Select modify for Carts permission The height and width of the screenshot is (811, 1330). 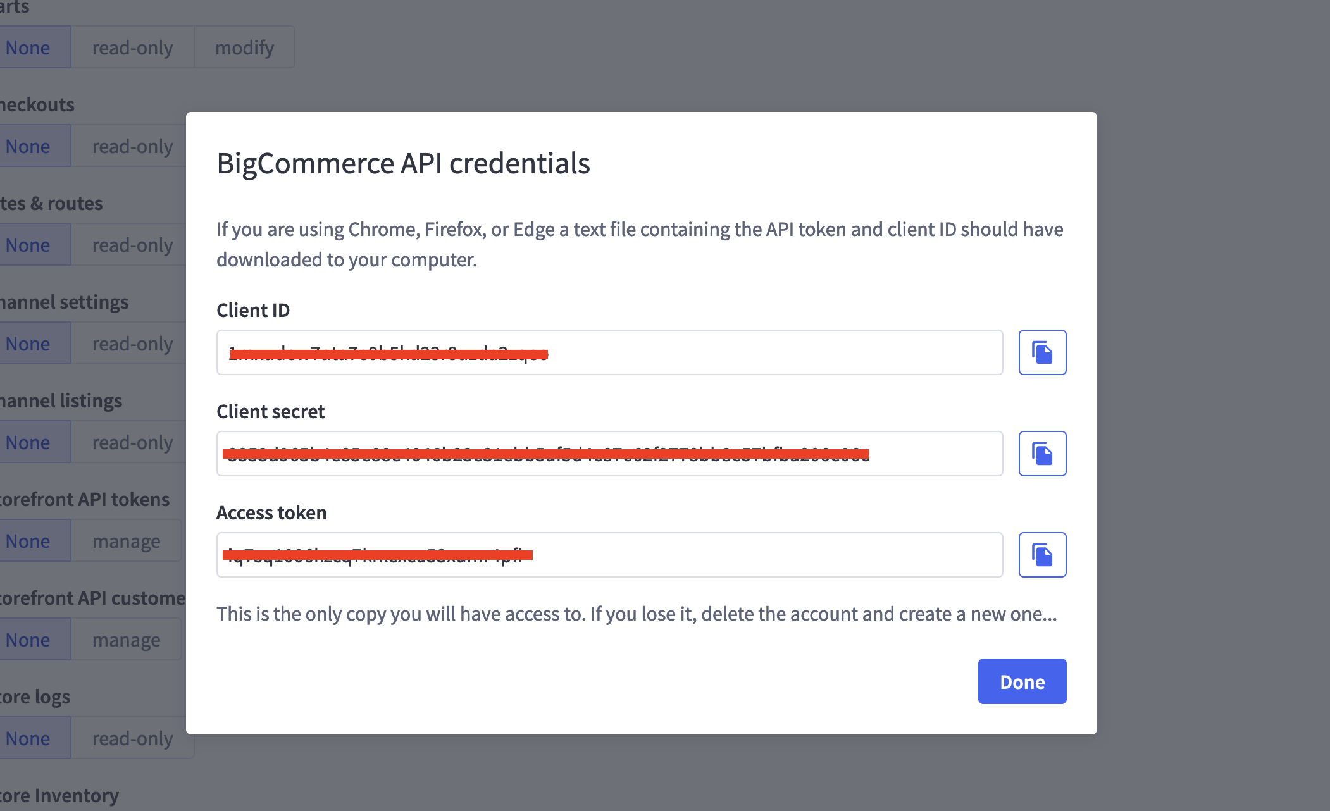click(244, 47)
